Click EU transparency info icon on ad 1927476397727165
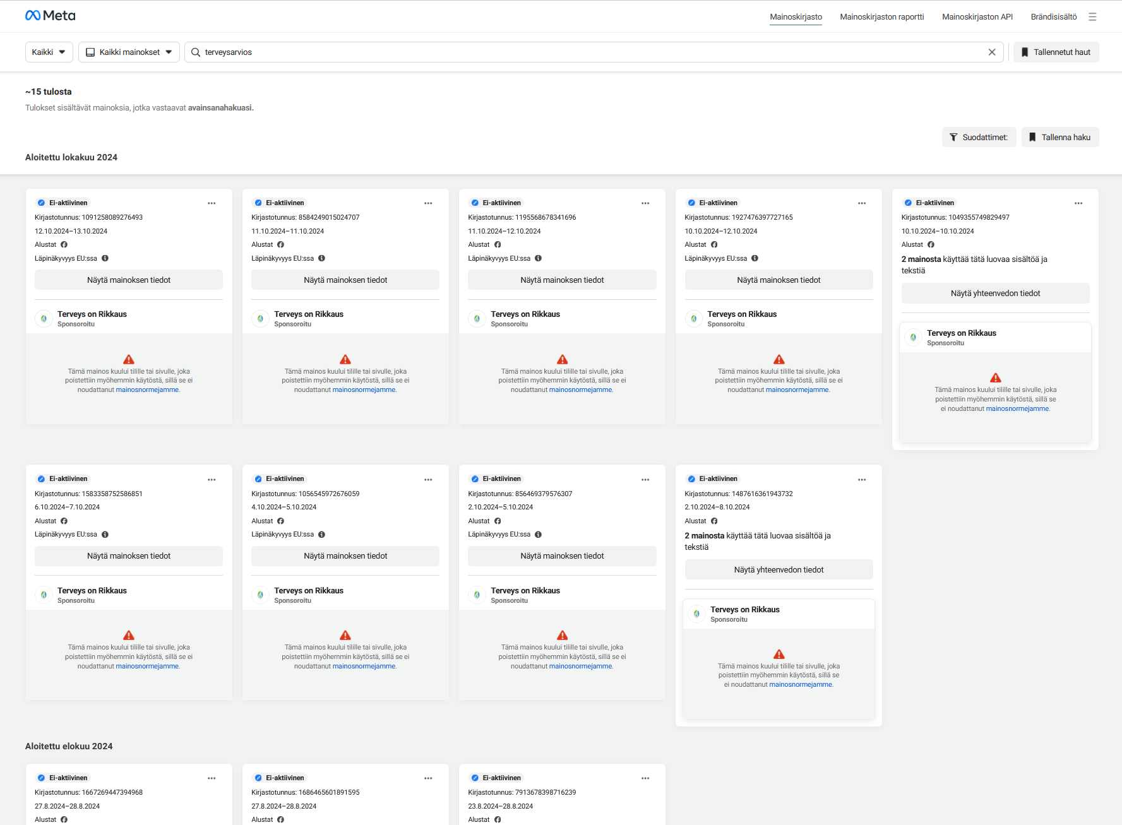Screen dimensions: 1122x825 point(755,258)
